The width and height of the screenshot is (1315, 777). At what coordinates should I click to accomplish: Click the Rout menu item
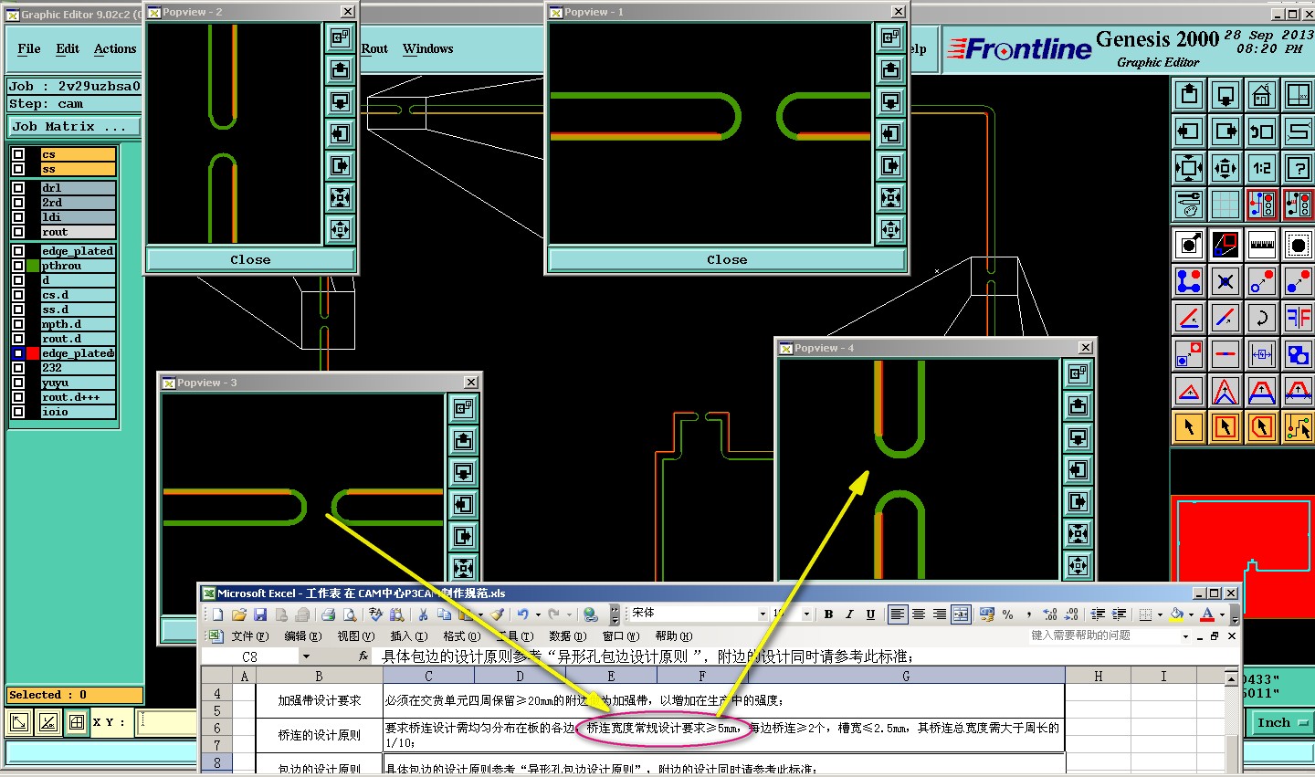coord(374,48)
